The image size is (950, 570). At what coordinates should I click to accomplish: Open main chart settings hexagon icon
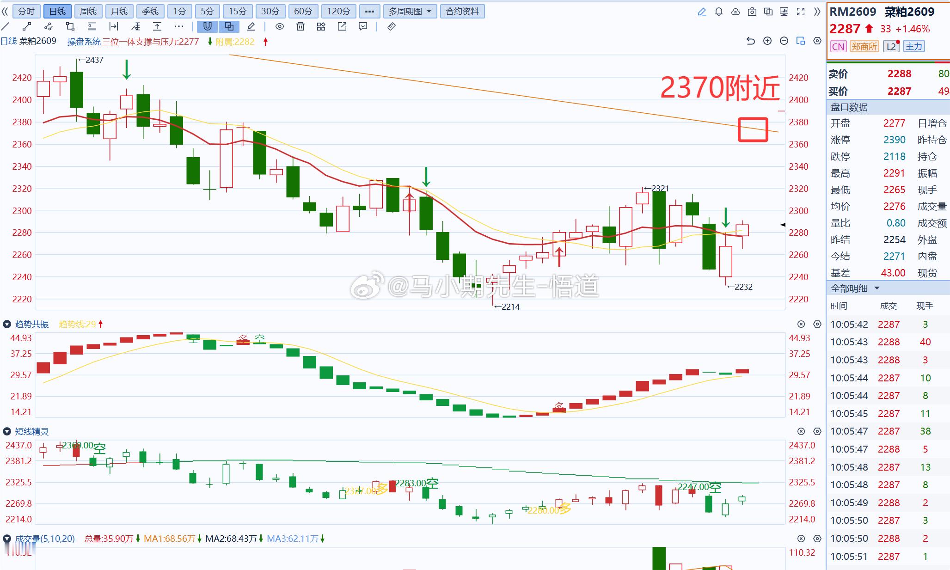click(817, 41)
